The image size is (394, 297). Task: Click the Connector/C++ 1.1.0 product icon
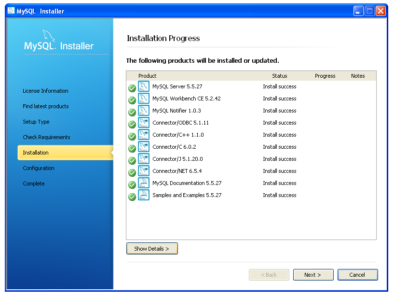[144, 134]
